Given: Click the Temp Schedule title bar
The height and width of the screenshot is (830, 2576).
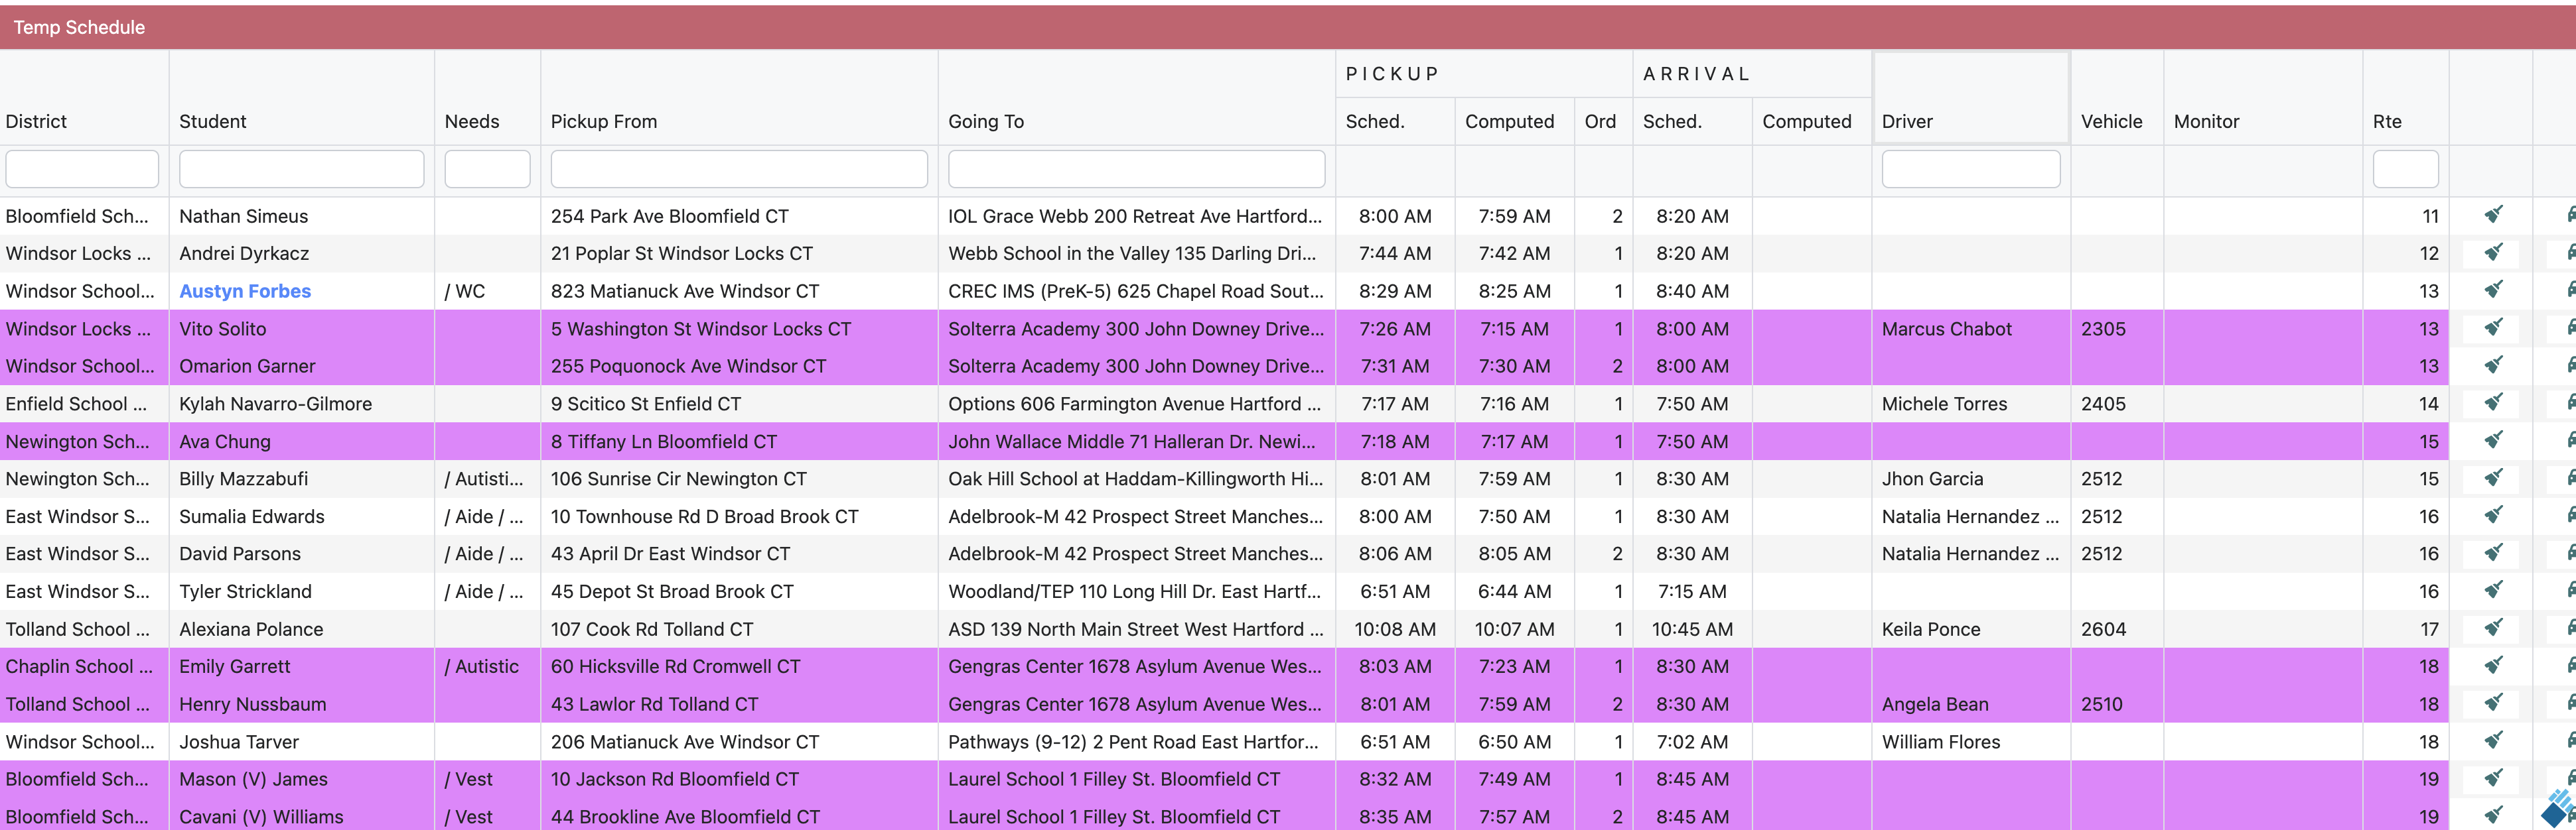Looking at the screenshot, I should [1288, 27].
